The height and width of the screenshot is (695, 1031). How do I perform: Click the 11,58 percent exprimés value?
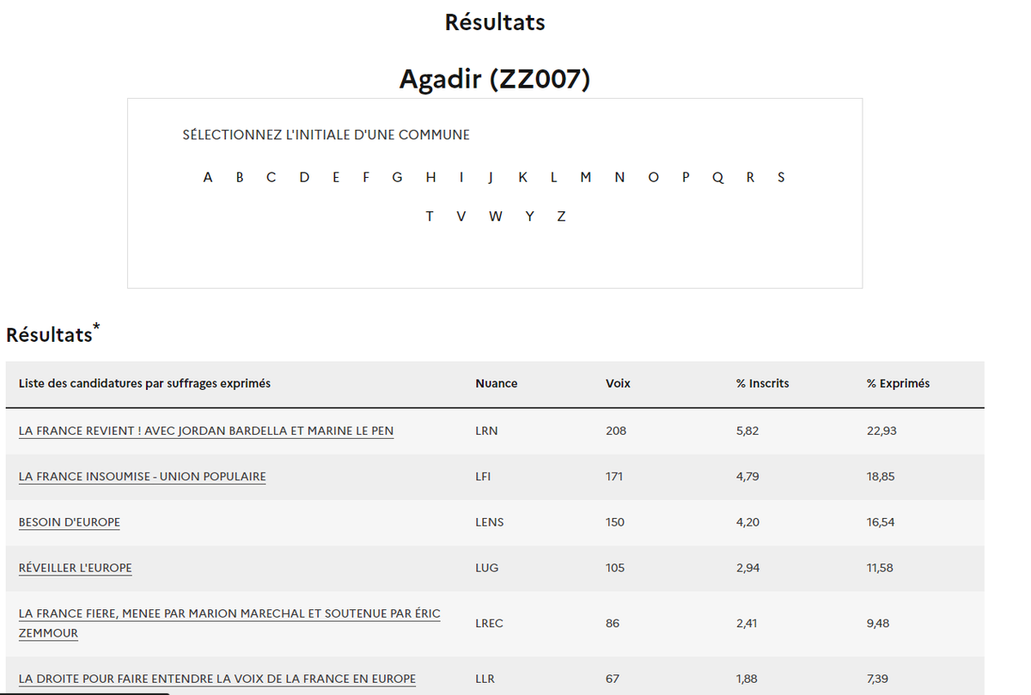click(880, 568)
